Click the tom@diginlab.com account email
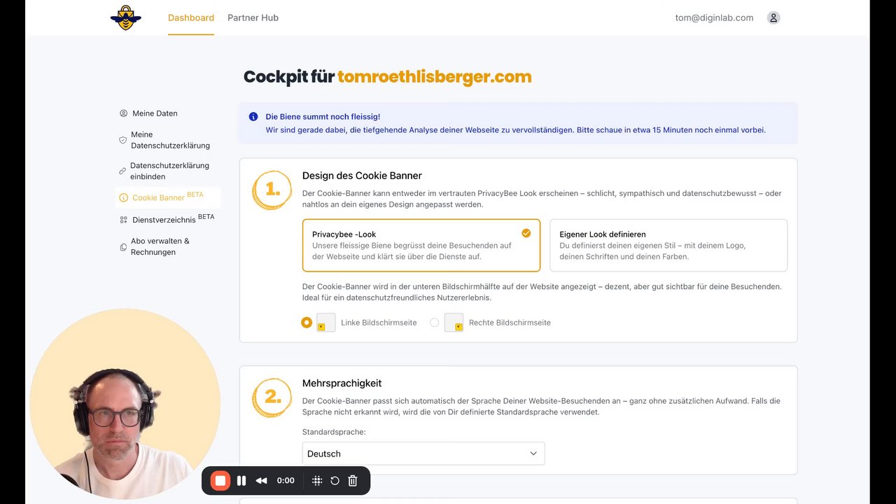The image size is (896, 504). click(714, 17)
